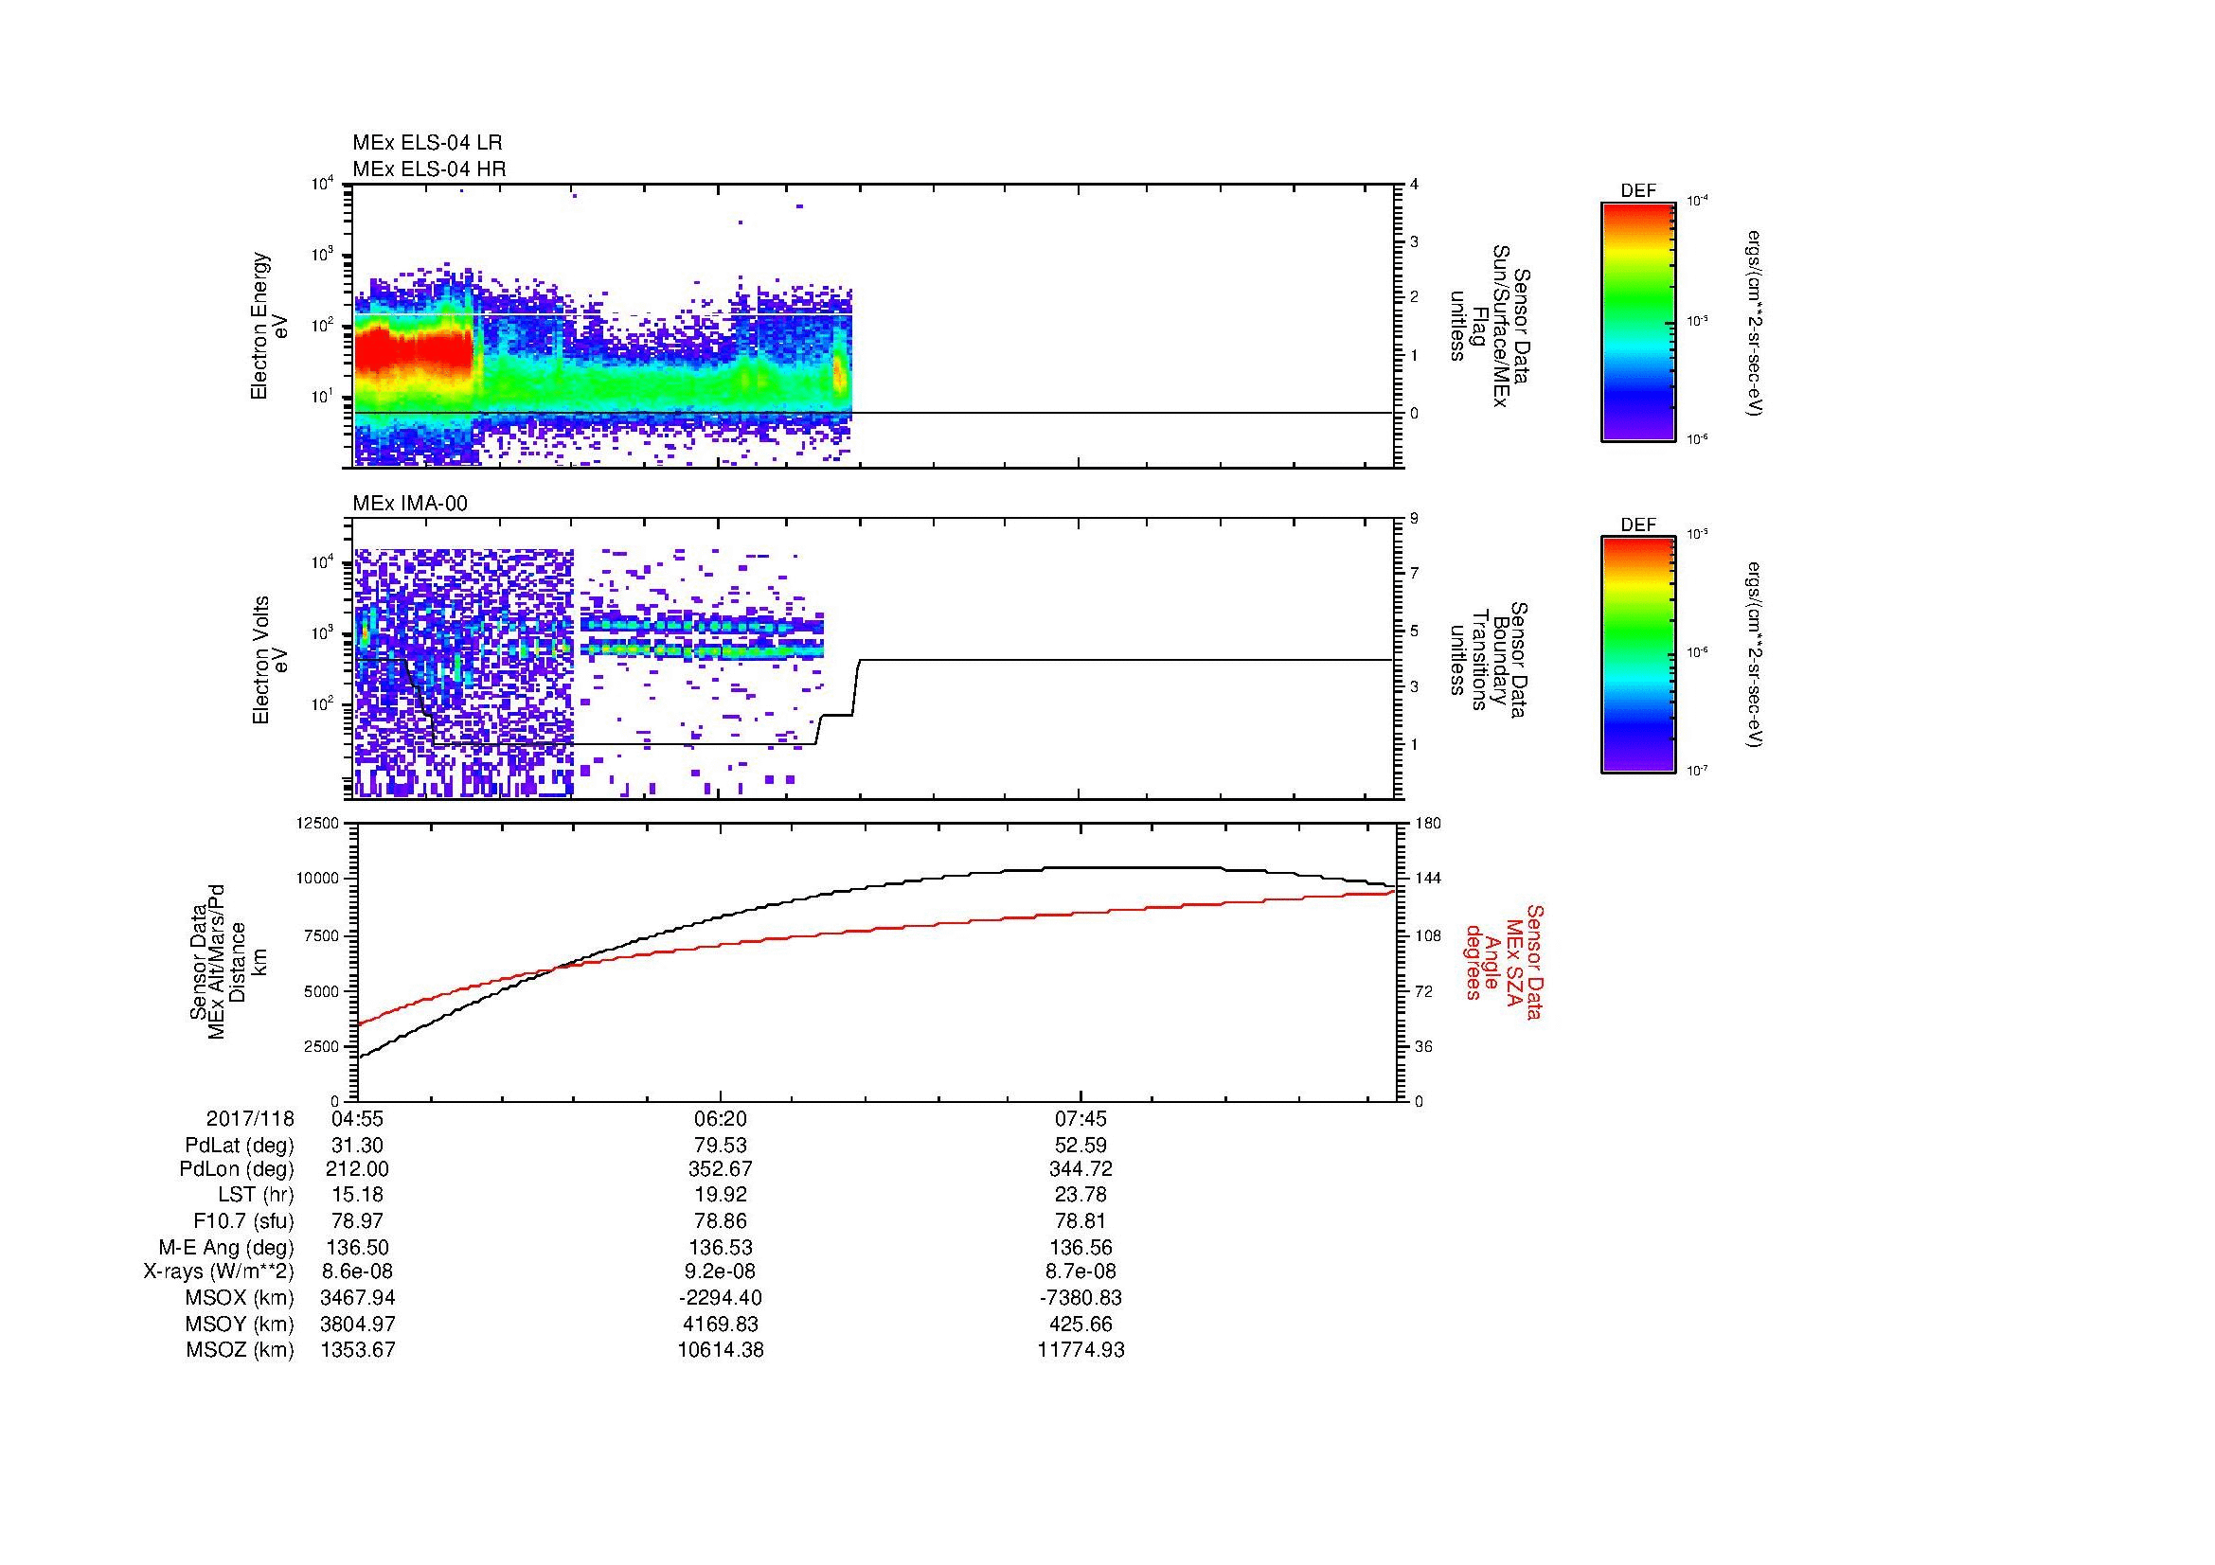Click the 144 tick on SZA axis

click(1428, 879)
